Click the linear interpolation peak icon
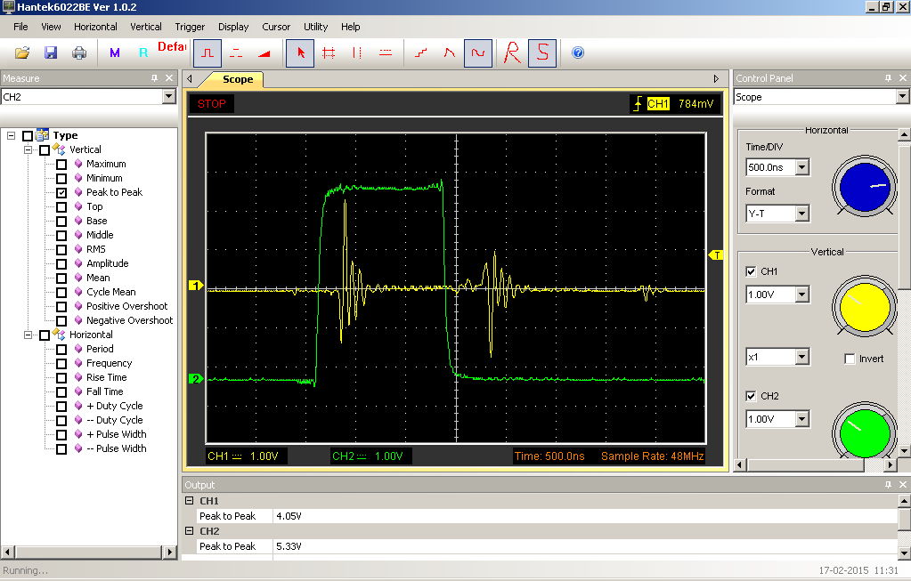 coord(450,52)
